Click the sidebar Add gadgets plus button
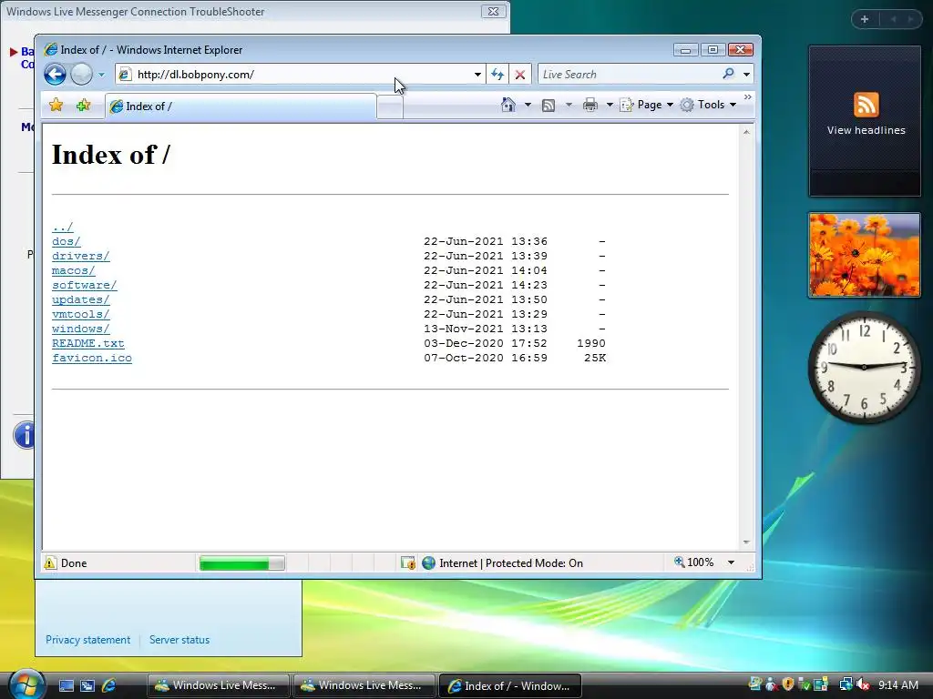933x699 pixels. [865, 19]
